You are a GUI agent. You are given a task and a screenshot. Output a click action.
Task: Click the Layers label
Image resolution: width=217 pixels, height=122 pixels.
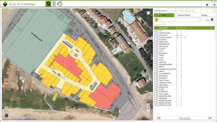coord(208,20)
